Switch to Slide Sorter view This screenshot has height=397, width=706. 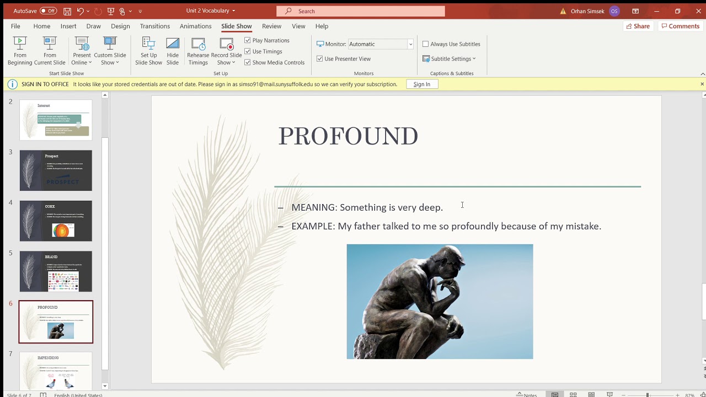pos(573,395)
